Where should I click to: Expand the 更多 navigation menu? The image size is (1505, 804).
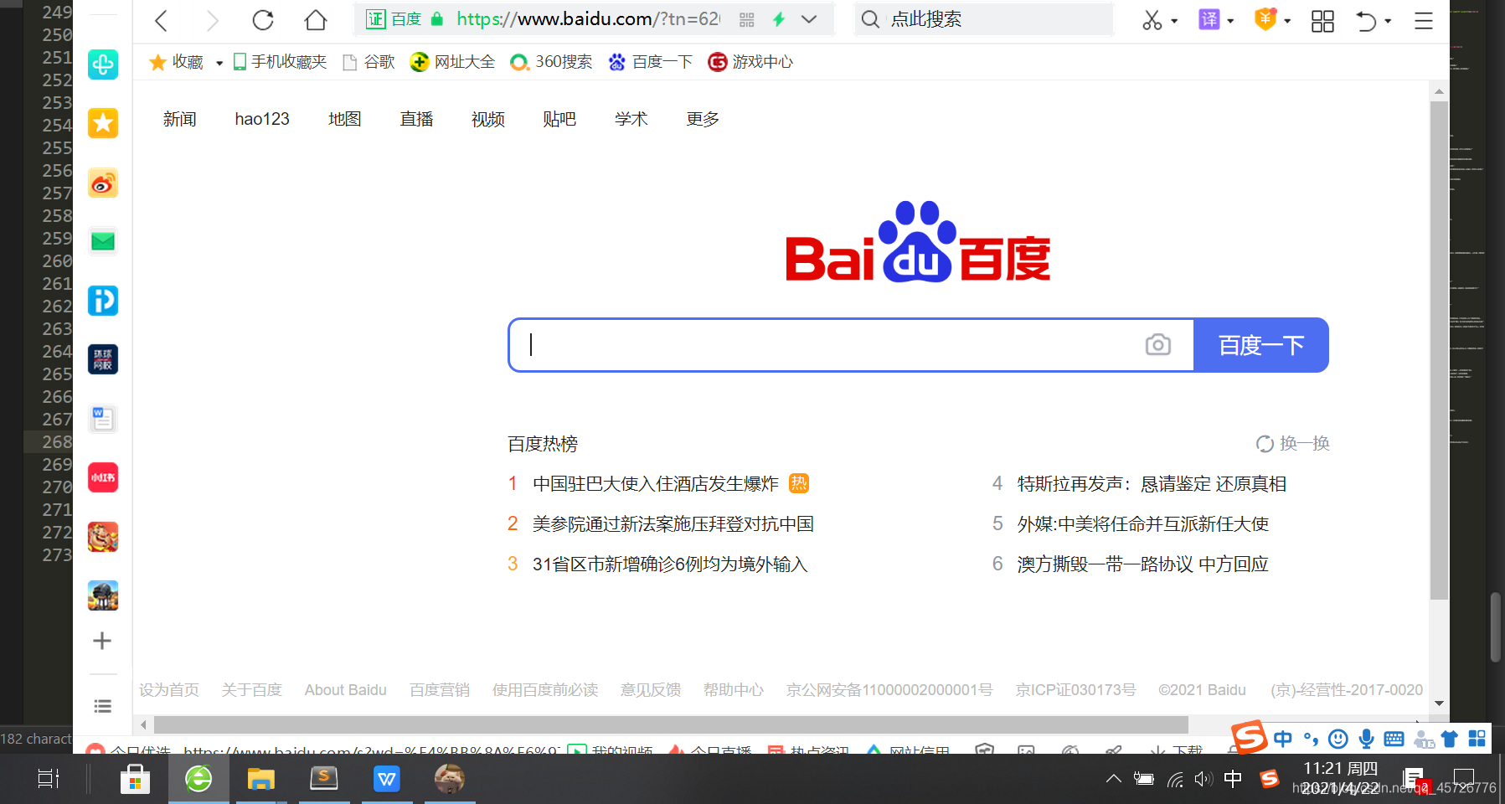coord(703,119)
